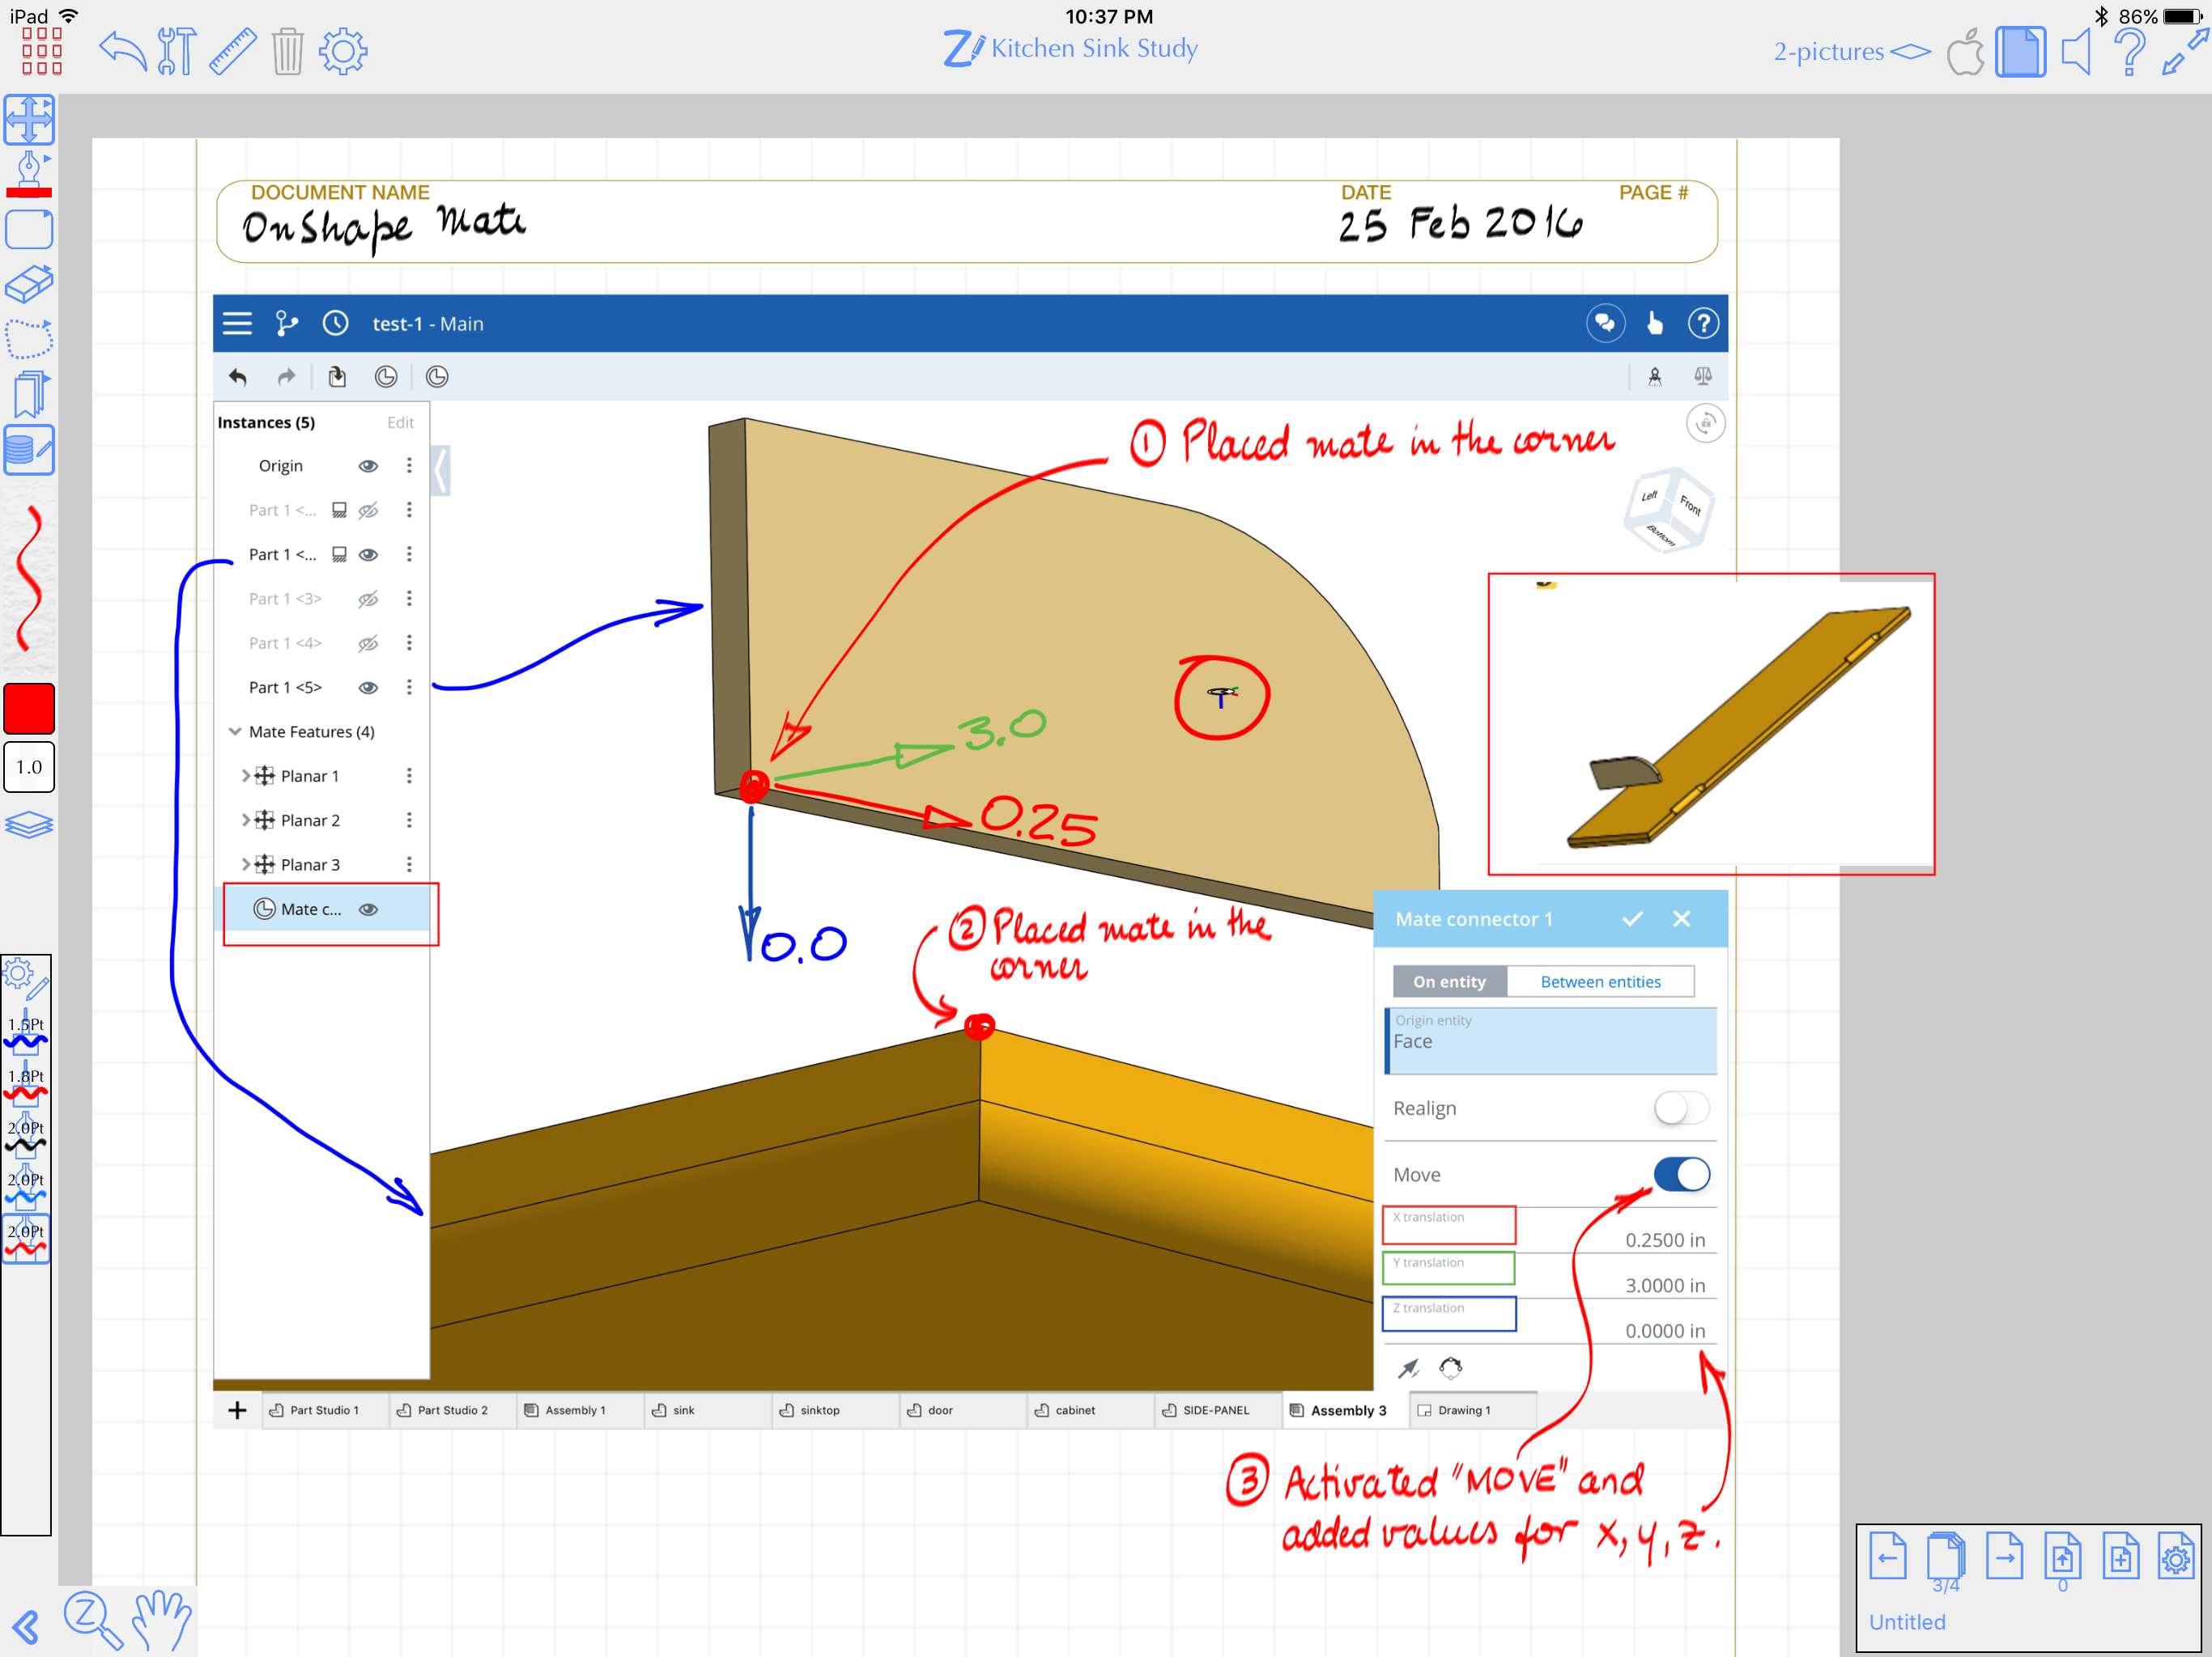Open options menu for Origin
This screenshot has height=1657, width=2212.
(x=408, y=466)
